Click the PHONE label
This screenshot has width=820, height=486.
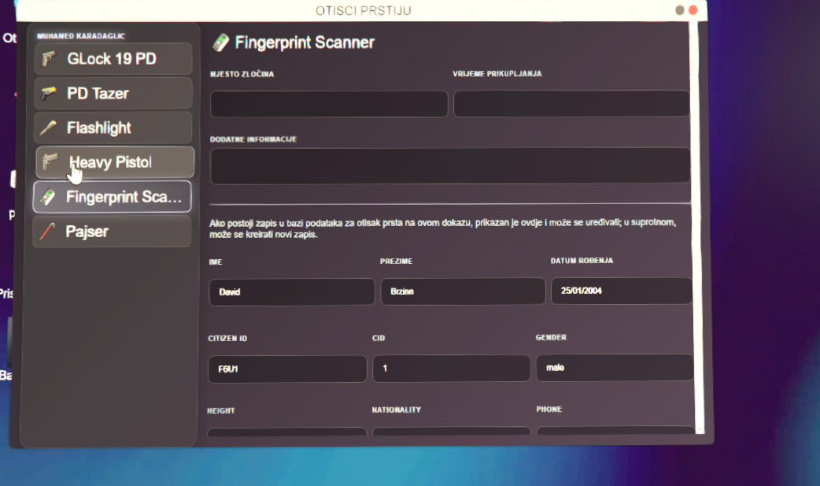(549, 409)
